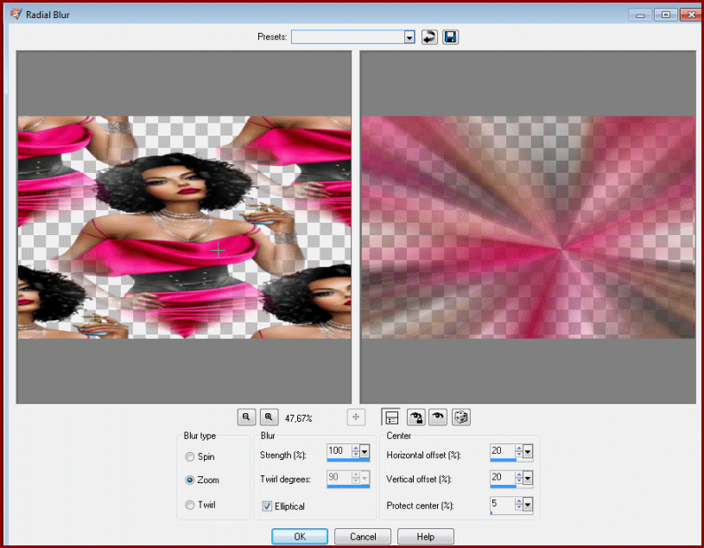Open the Presets dropdown list
Viewport: 704px width, 548px height.
[x=409, y=37]
